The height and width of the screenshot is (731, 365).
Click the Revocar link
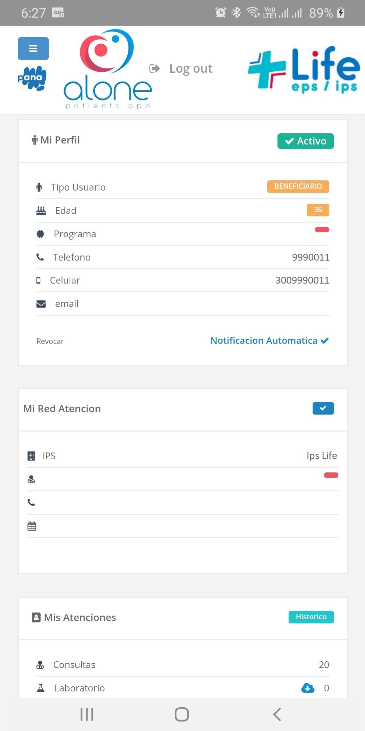(50, 341)
